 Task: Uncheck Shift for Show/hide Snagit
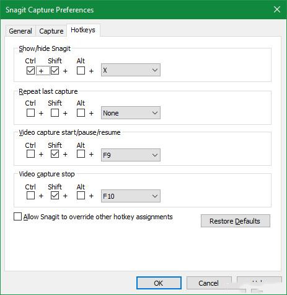tap(55, 71)
